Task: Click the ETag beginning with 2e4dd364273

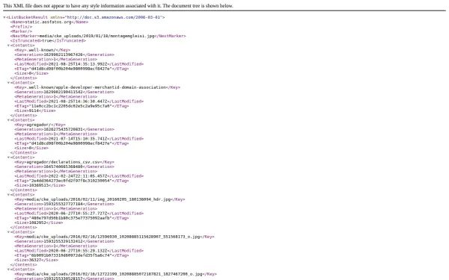Action: tap(72, 181)
